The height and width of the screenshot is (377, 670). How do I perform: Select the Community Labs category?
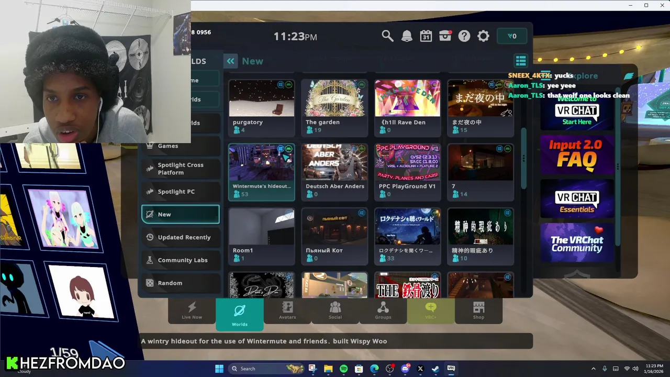tap(181, 260)
